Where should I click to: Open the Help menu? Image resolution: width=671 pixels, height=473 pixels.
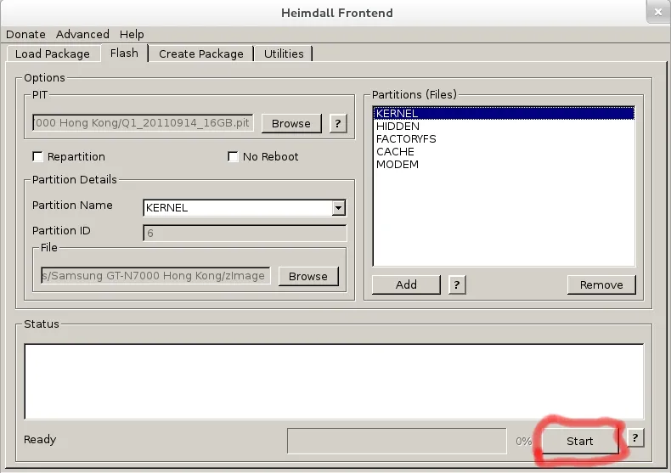click(x=132, y=34)
